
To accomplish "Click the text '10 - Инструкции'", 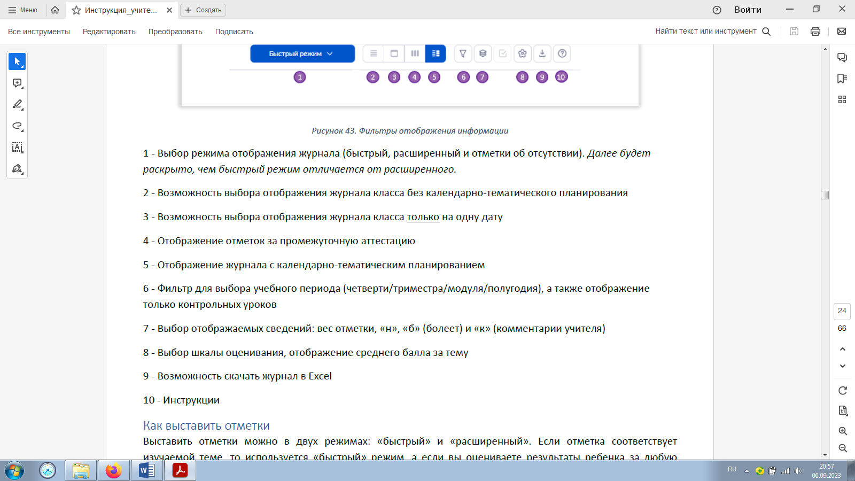I will 181,400.
